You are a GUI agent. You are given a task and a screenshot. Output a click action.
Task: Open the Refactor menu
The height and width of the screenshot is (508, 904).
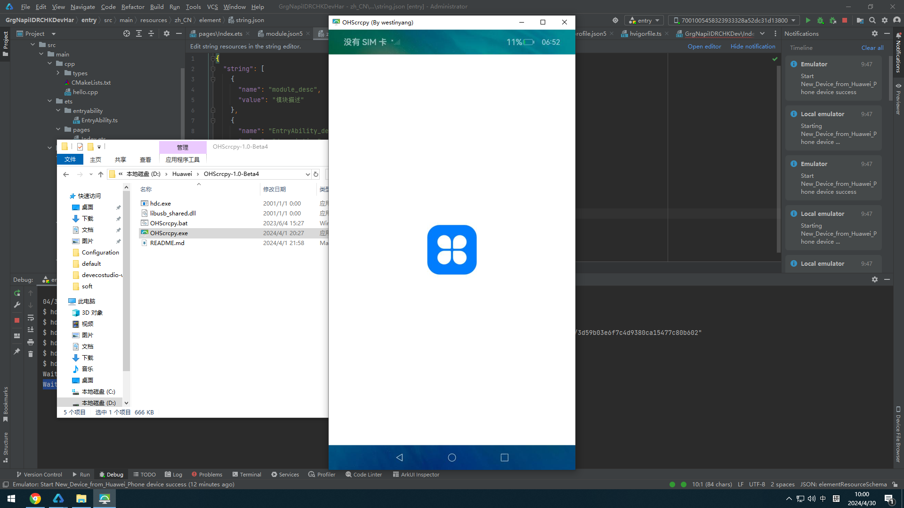pyautogui.click(x=133, y=7)
